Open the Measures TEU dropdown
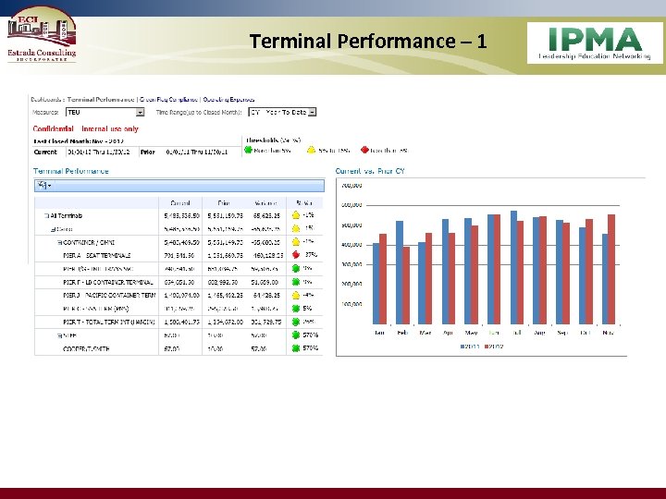The height and width of the screenshot is (499, 666). tap(105, 113)
